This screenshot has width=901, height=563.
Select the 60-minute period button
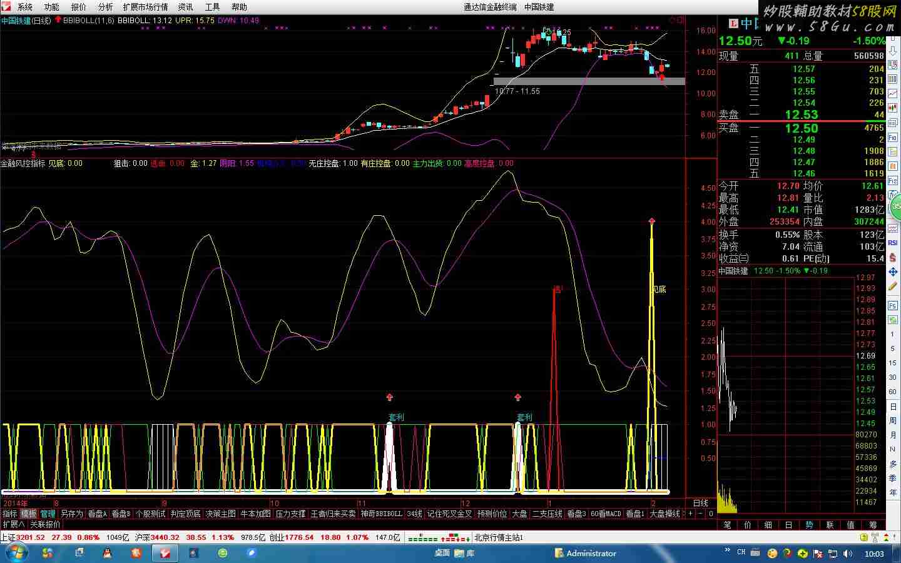[893, 392]
